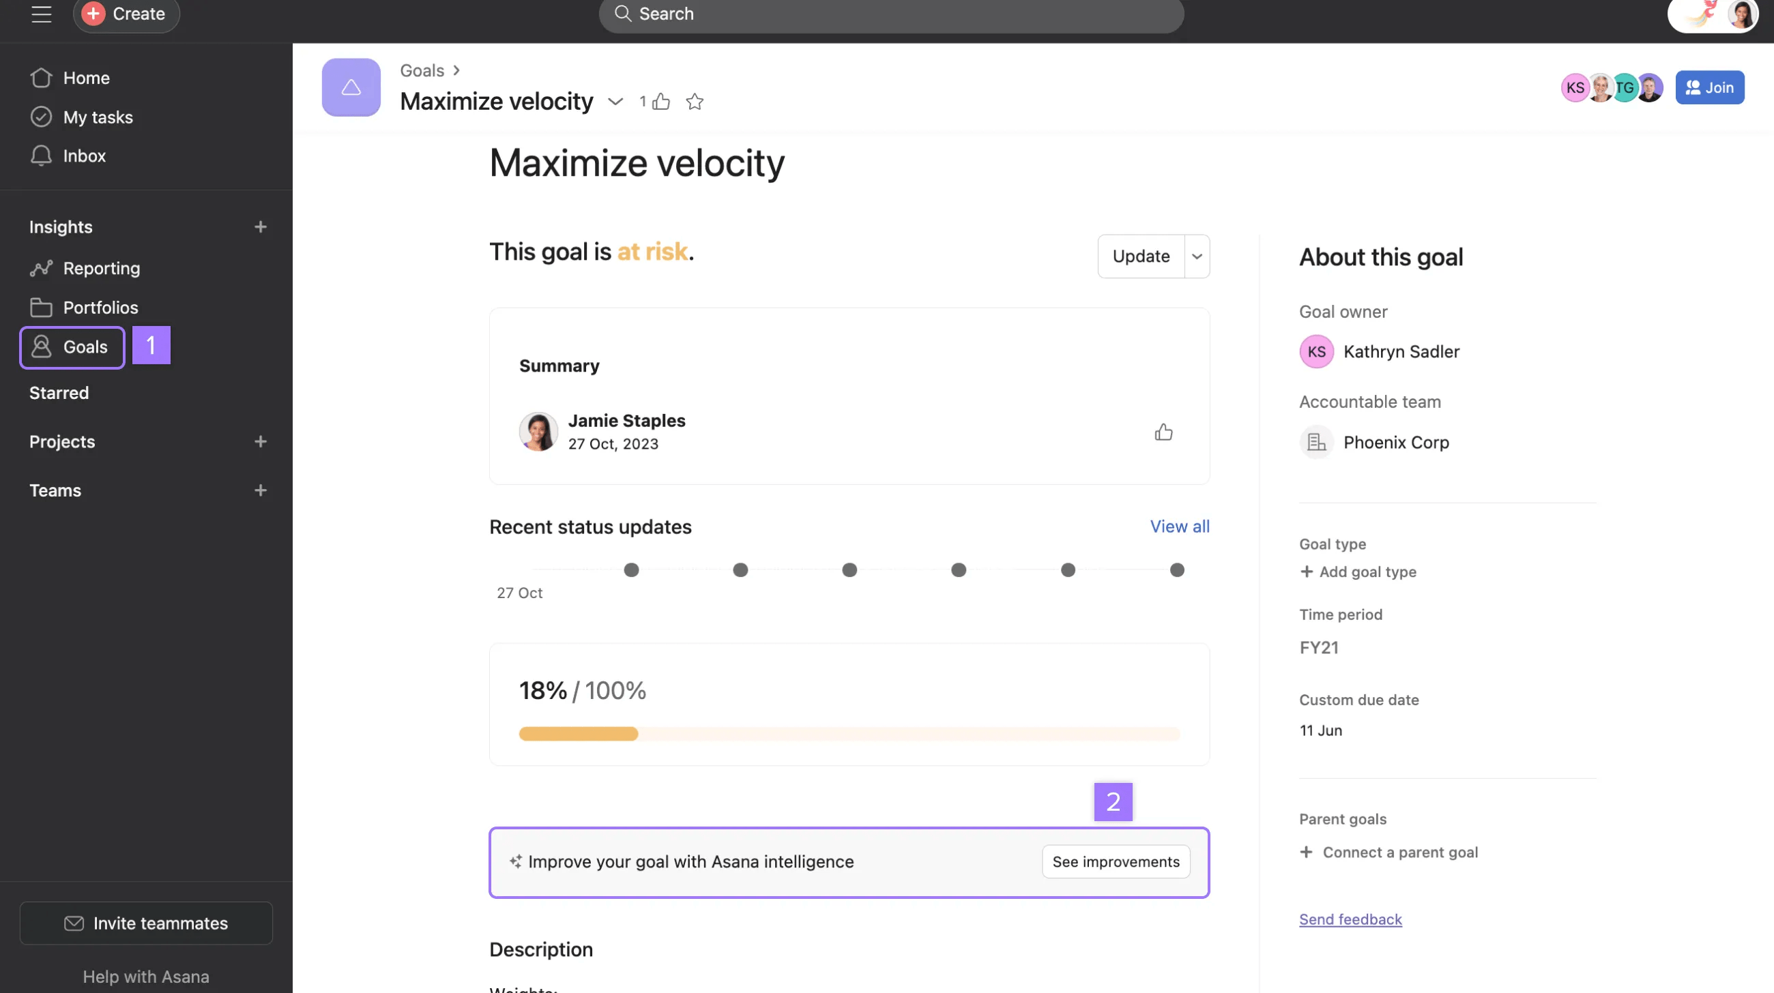Like the goal next to its title

tap(661, 101)
